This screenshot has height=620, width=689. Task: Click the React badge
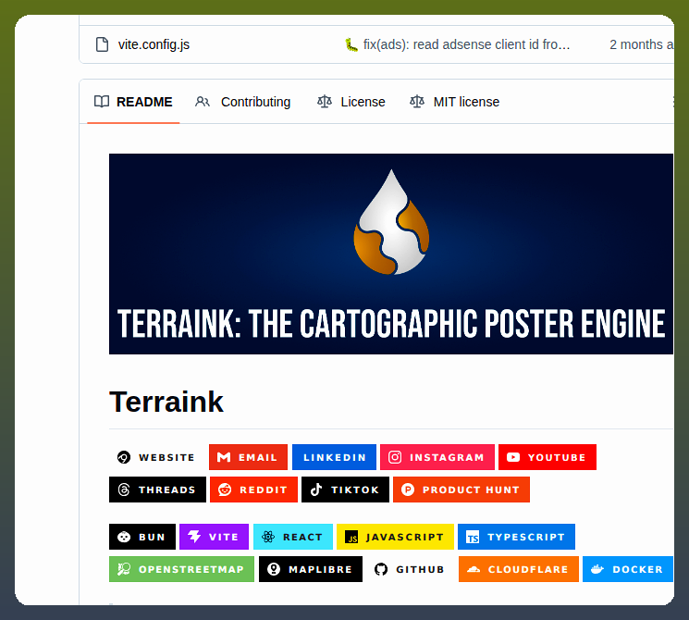293,537
